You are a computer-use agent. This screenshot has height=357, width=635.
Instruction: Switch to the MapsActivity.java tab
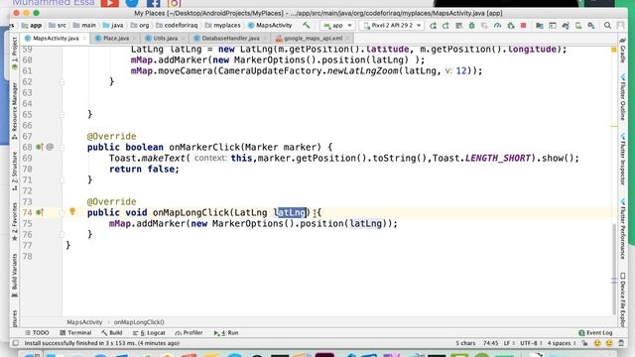pos(56,39)
